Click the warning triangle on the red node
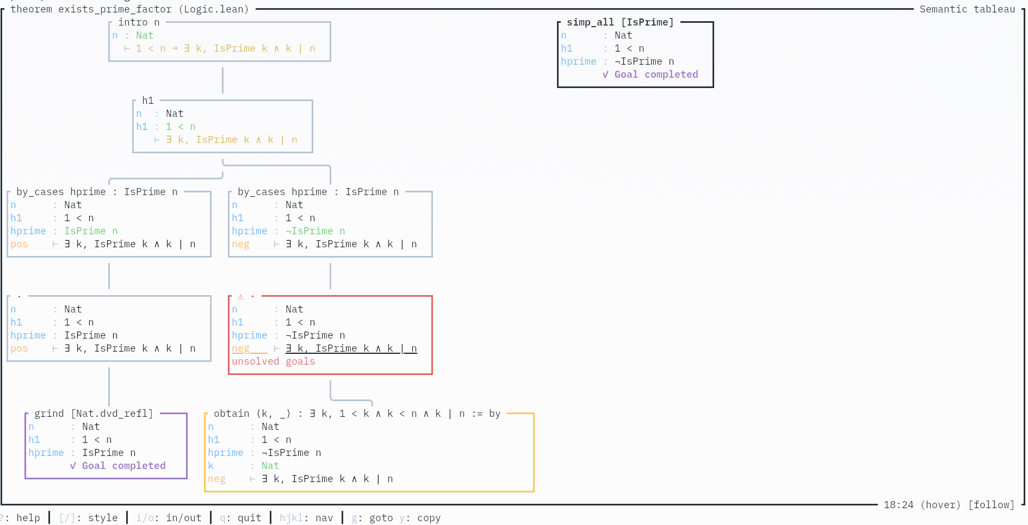 coord(240,297)
